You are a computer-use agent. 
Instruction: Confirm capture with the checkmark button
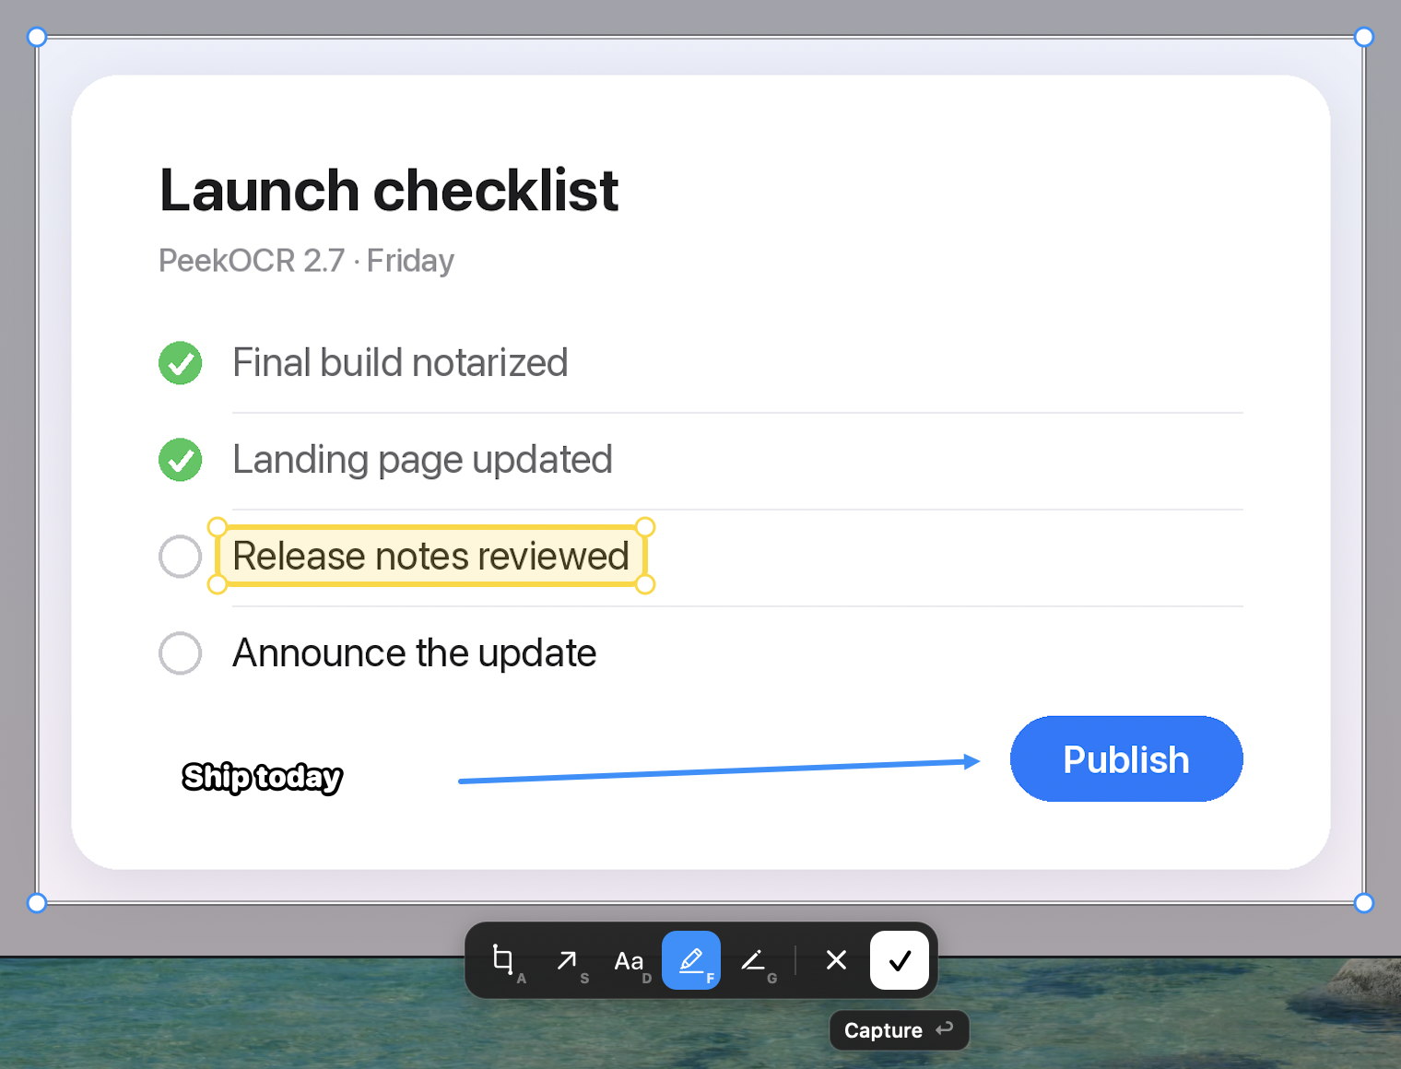tap(900, 960)
